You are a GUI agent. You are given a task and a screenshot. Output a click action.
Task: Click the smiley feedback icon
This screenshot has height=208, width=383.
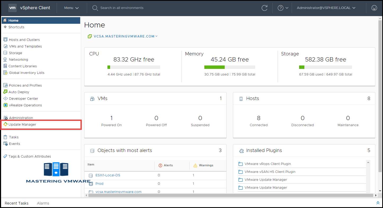coord(374,8)
